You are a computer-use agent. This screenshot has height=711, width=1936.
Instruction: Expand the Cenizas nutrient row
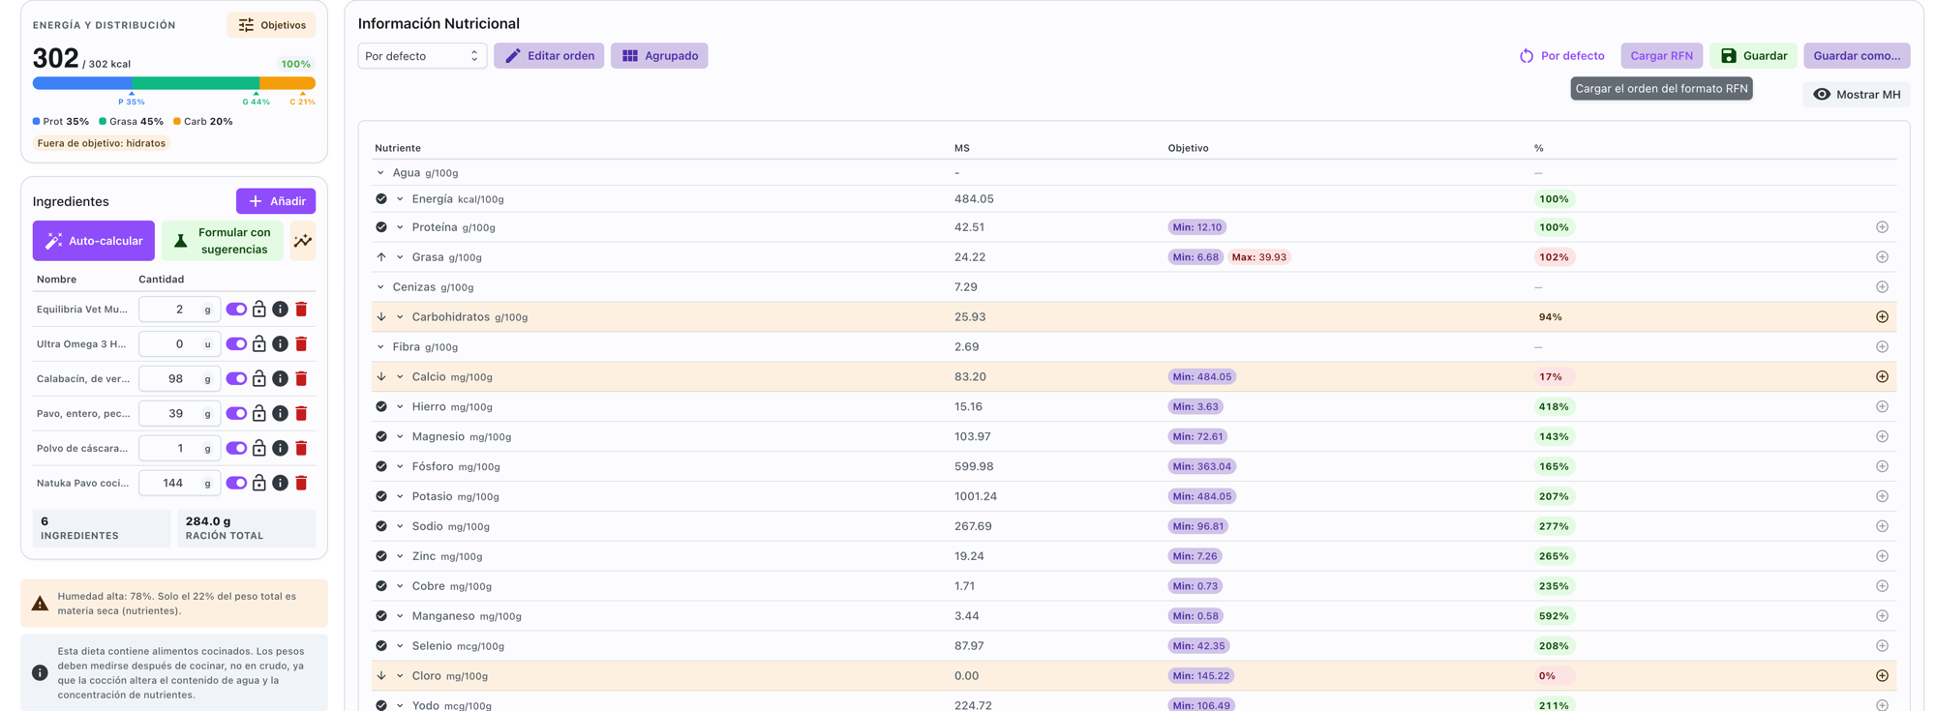tap(380, 287)
